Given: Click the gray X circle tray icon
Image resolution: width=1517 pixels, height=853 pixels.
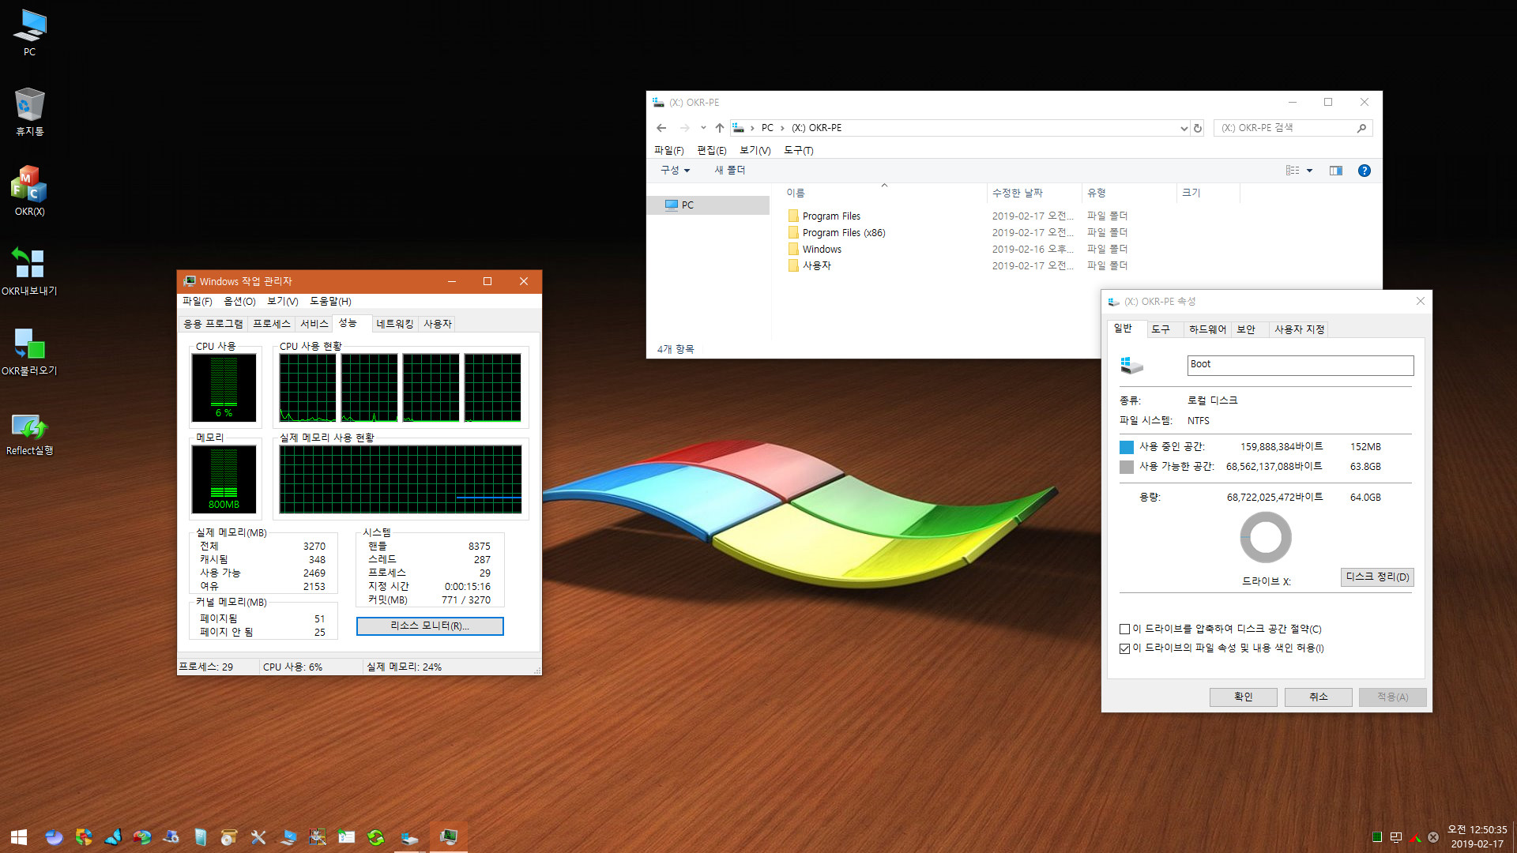Looking at the screenshot, I should (1433, 837).
